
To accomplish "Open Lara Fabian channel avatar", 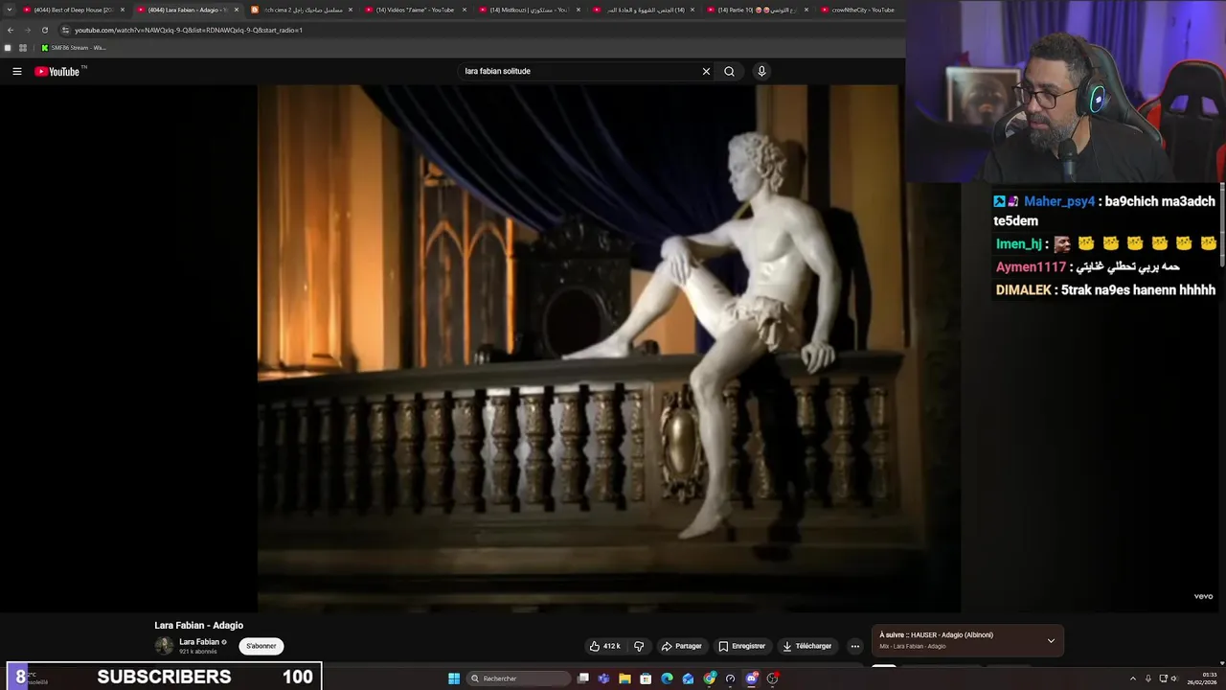I will pyautogui.click(x=164, y=646).
